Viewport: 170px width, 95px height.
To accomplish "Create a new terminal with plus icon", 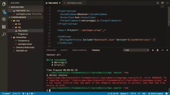I will click(x=153, y=50).
